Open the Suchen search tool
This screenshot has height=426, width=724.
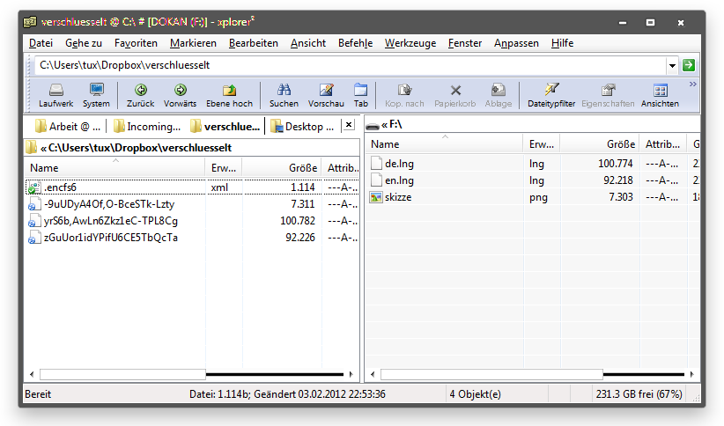pos(284,94)
